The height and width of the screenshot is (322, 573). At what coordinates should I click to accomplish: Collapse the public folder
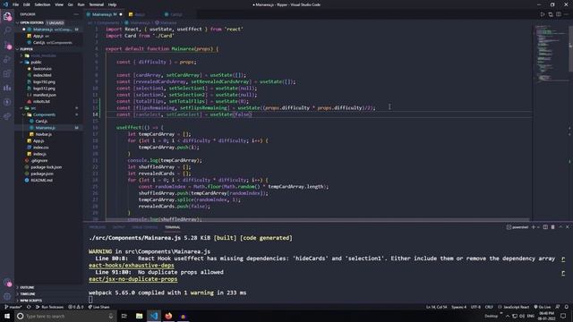(36, 62)
